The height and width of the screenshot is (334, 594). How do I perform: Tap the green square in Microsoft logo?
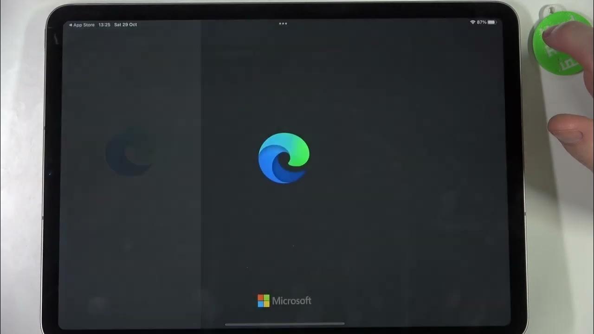tap(266, 297)
